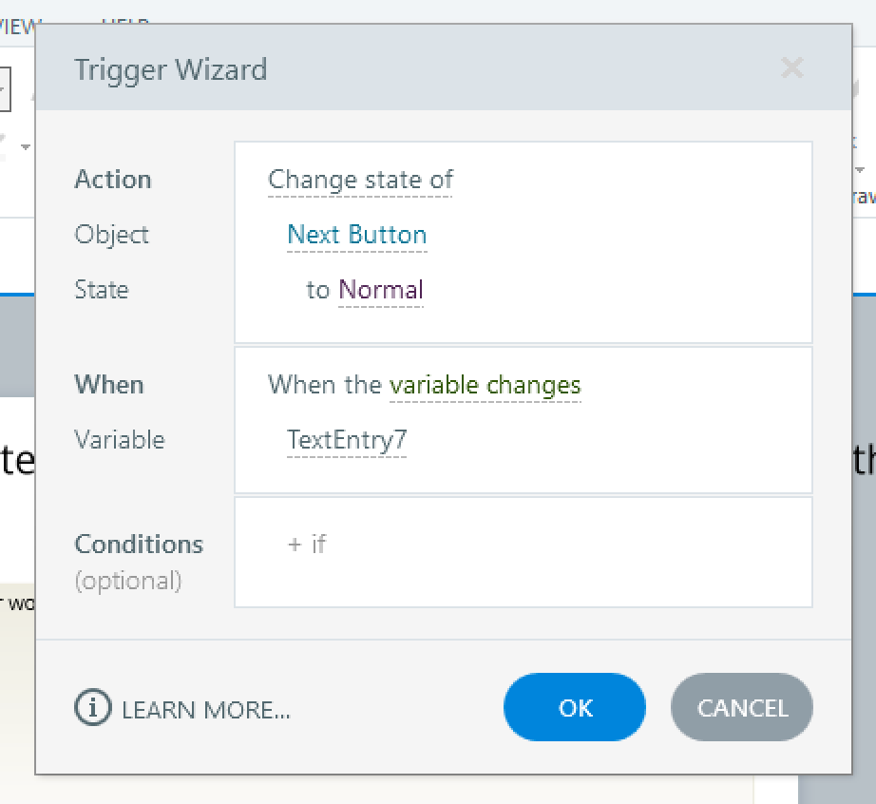Click the Conditions (optional) label

[x=139, y=561]
